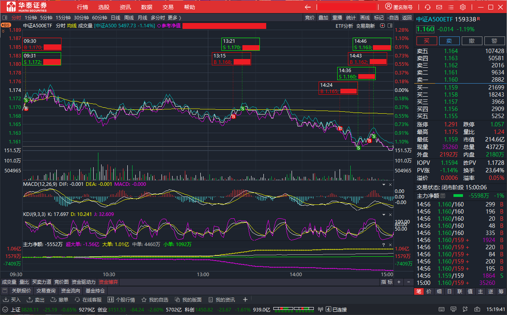
Task: Toggle the BS trade markers display
Action: (6, 25)
